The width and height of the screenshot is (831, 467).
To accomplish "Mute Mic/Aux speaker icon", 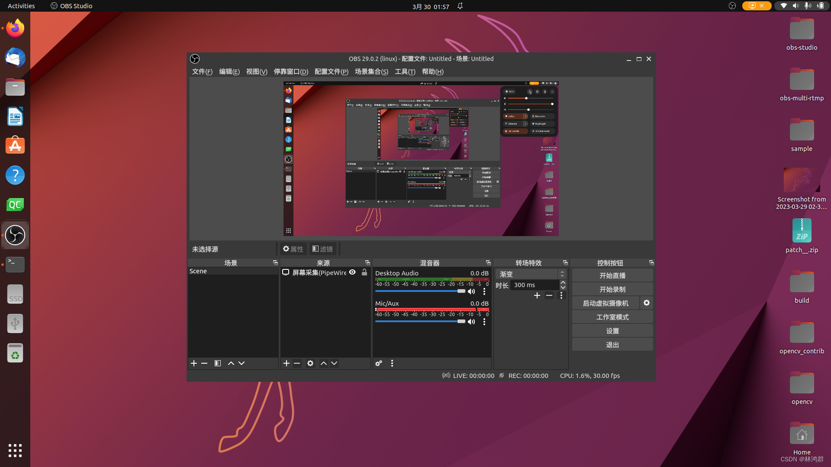I will [471, 322].
